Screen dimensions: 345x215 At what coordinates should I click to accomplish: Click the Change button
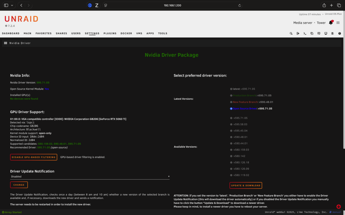coord(19,185)
